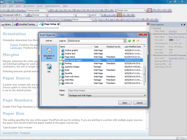
Task: Switch to the WordPad Training tab
Action: point(25,24)
